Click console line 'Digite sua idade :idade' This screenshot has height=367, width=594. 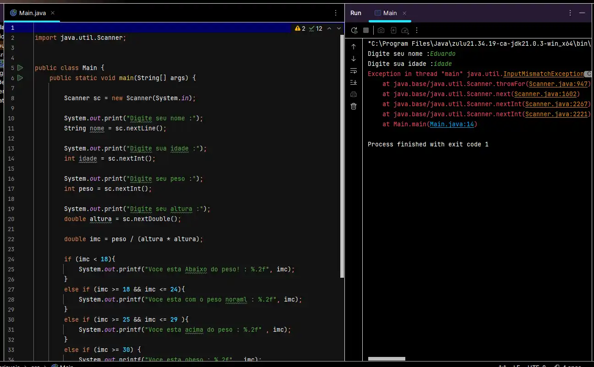pos(410,64)
